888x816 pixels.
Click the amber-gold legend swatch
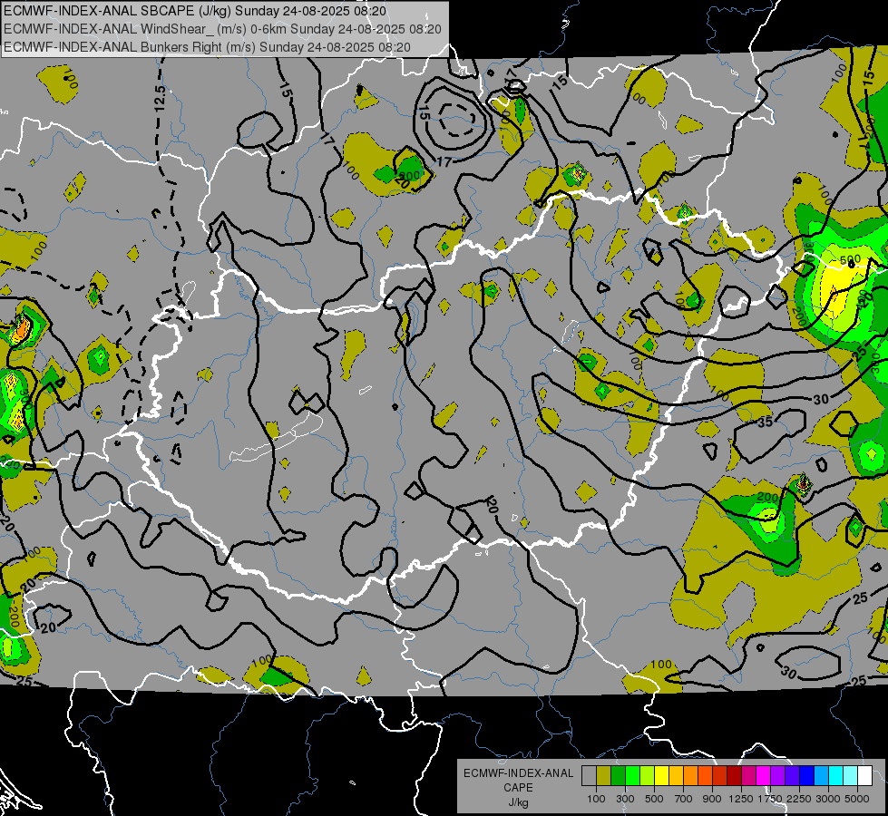click(676, 775)
